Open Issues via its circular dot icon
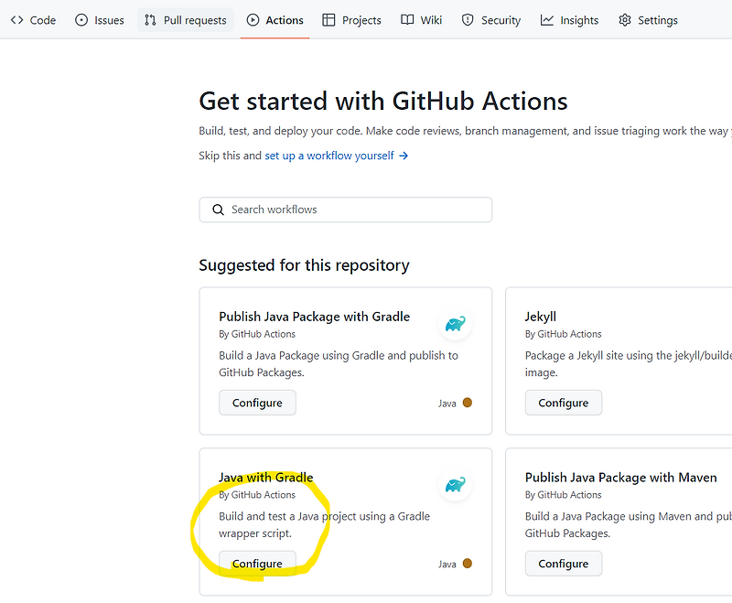Viewport: 732px width, 603px height. 80,19
